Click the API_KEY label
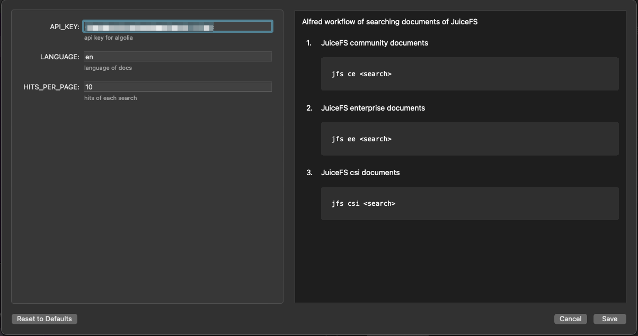The height and width of the screenshot is (336, 638). click(66, 25)
